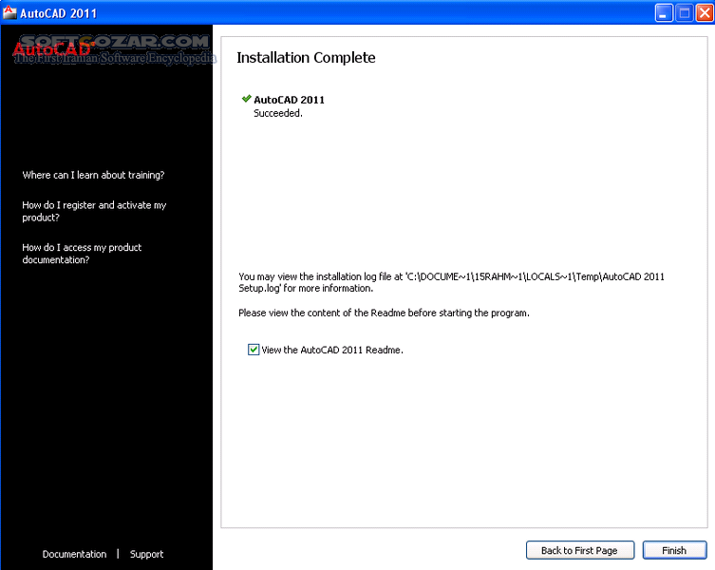This screenshot has height=570, width=715.
Task: Go Back to First Page
Action: 579,550
